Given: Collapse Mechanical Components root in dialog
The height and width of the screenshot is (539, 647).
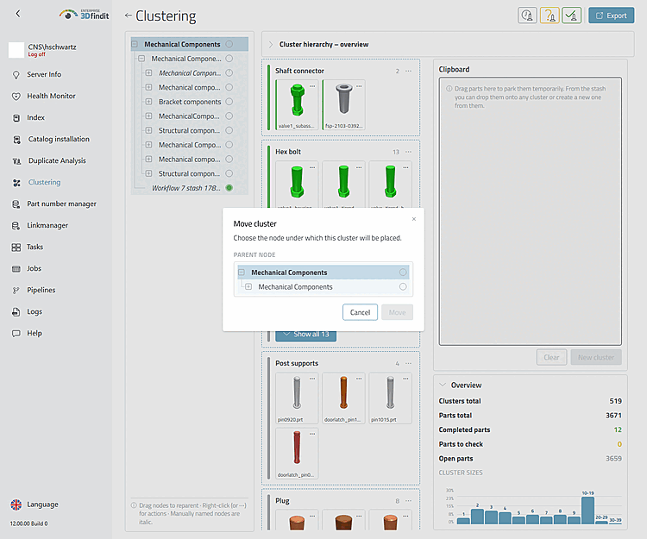Looking at the screenshot, I should pos(242,273).
